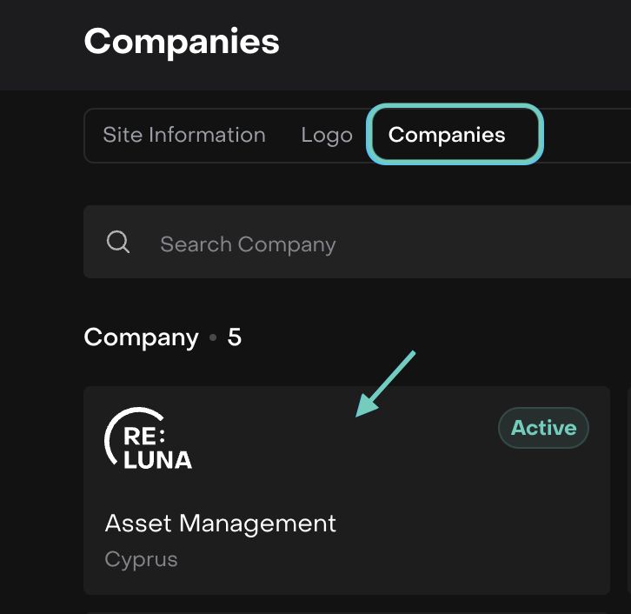The width and height of the screenshot is (631, 614).
Task: Click the Companies page heading
Action: click(x=182, y=41)
